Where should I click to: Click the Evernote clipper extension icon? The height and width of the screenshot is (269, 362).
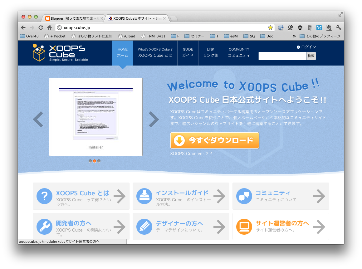(x=329, y=28)
